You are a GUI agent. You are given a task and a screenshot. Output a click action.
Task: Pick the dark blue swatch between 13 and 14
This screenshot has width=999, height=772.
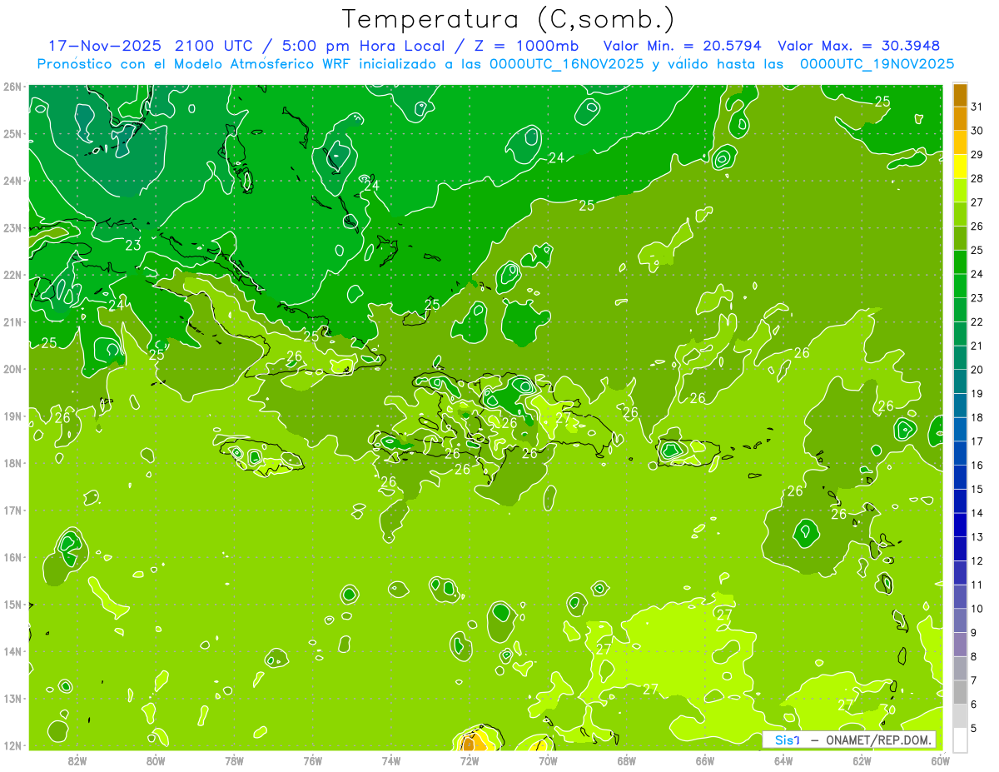point(960,525)
